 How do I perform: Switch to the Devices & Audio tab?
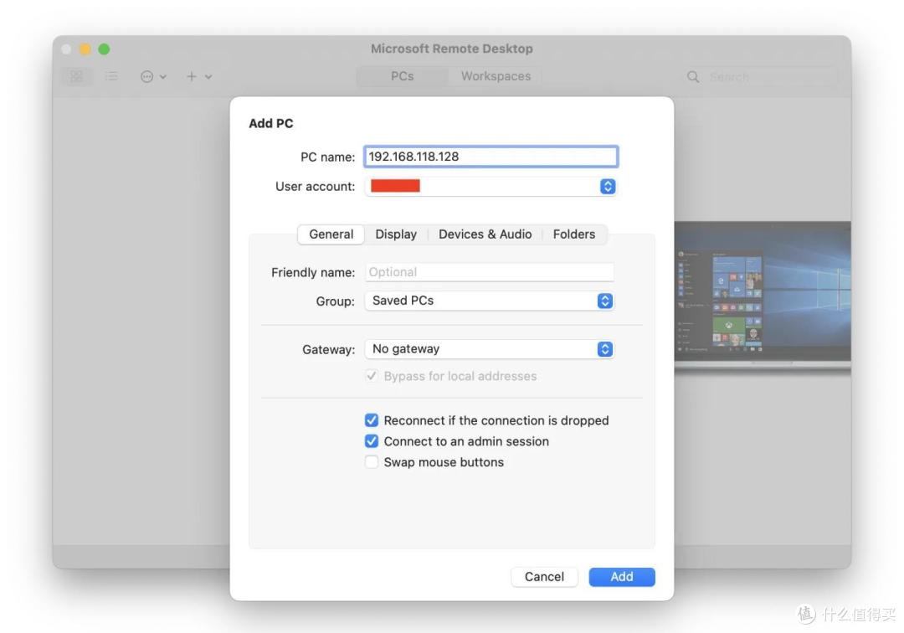pos(485,234)
